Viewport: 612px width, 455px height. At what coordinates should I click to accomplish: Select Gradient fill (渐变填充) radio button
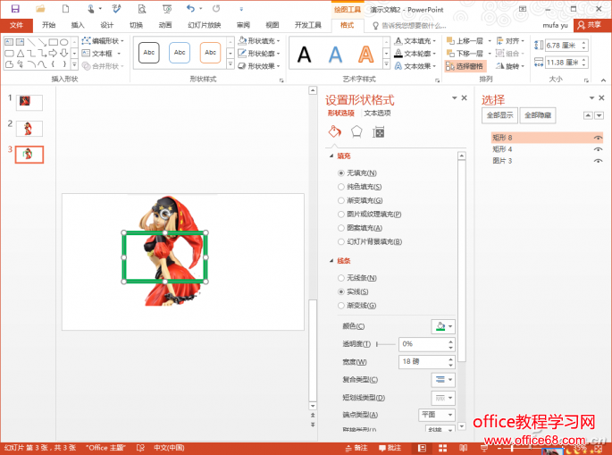[340, 200]
